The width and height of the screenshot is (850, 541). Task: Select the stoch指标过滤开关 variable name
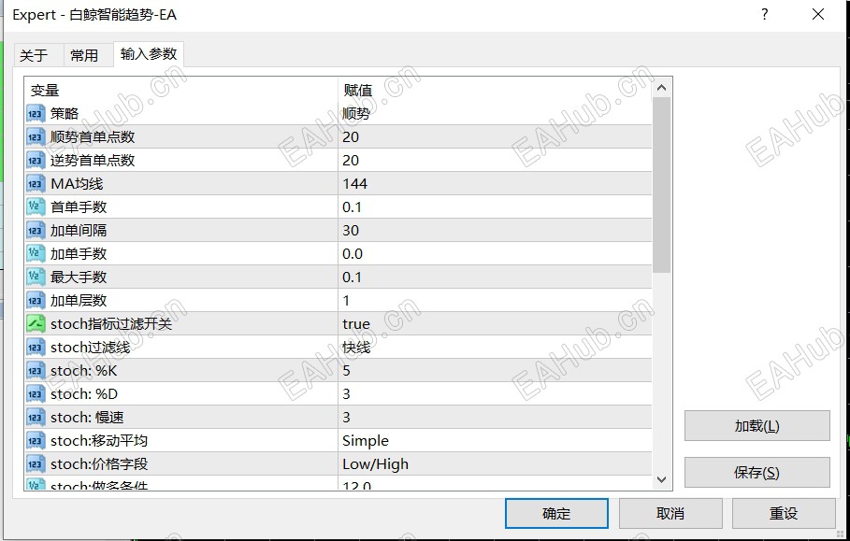tap(111, 324)
